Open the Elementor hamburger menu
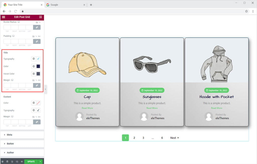This screenshot has width=257, height=164. 4,17
